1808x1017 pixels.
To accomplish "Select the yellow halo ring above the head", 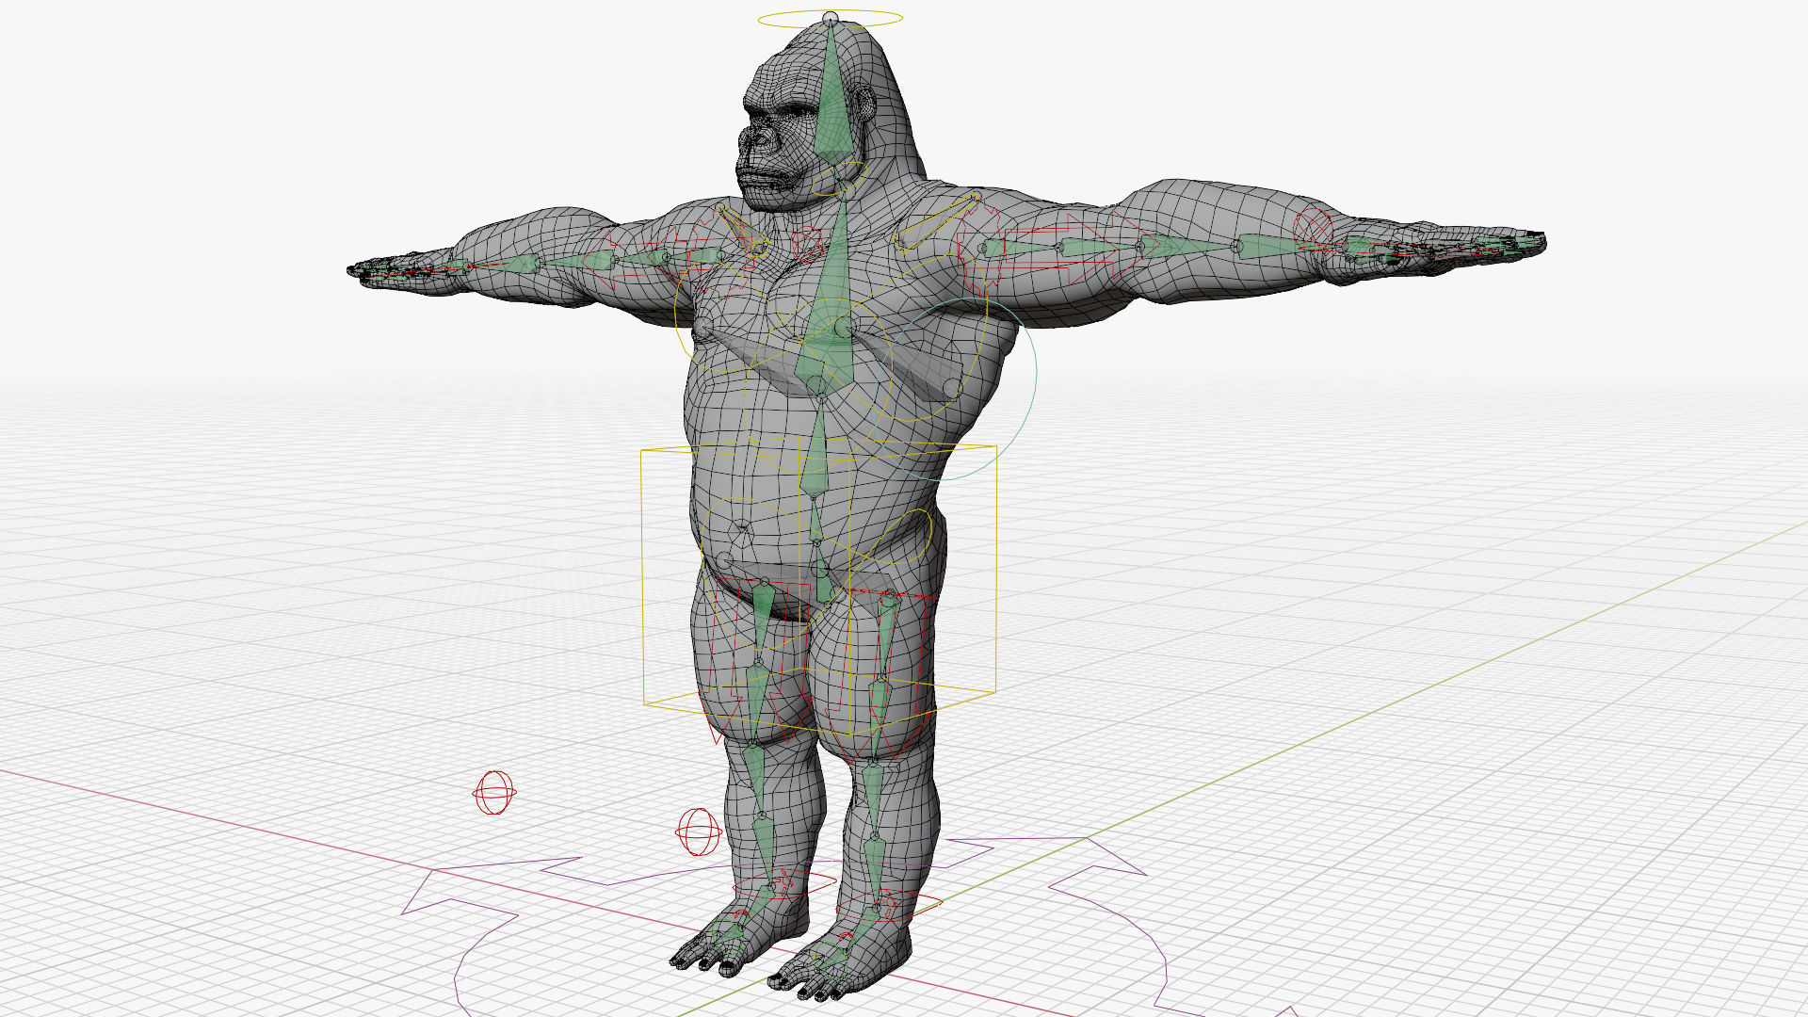I will 830,18.
